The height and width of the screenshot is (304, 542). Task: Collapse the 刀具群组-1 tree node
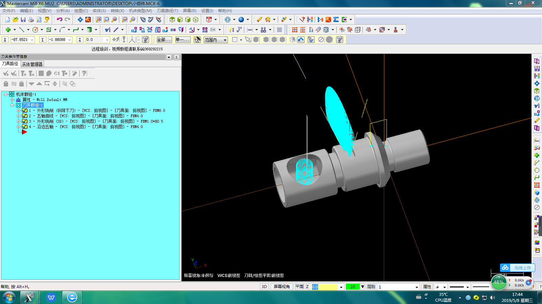(12, 105)
